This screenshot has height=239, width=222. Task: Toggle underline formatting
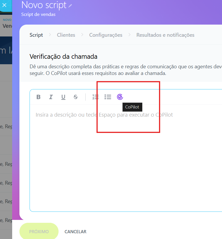(x=63, y=97)
